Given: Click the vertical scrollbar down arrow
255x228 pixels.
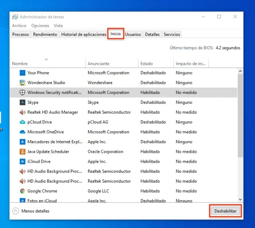Looking at the screenshot, I should (x=240, y=199).
